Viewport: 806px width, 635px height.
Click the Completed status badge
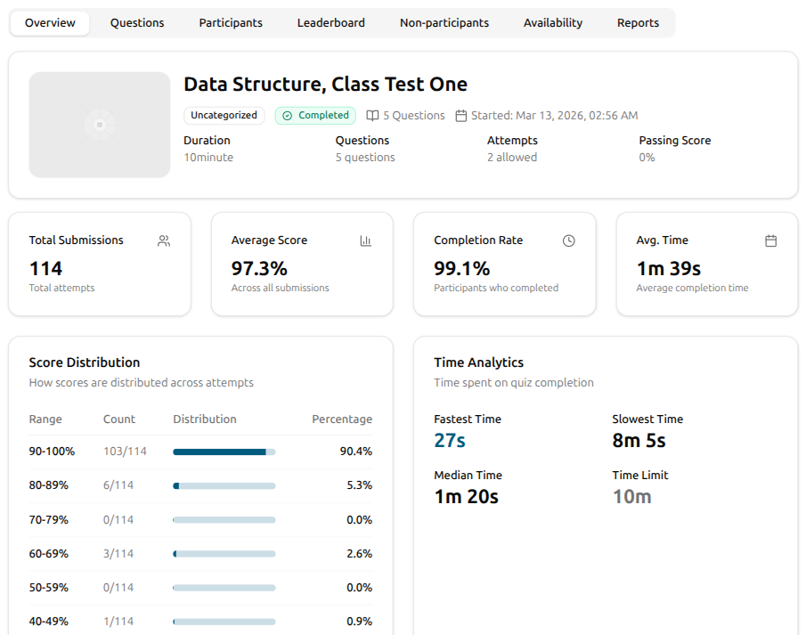(315, 115)
